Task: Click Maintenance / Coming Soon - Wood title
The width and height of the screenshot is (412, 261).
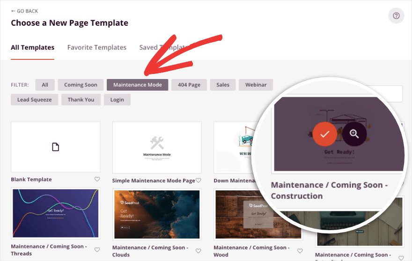Action: (252, 251)
